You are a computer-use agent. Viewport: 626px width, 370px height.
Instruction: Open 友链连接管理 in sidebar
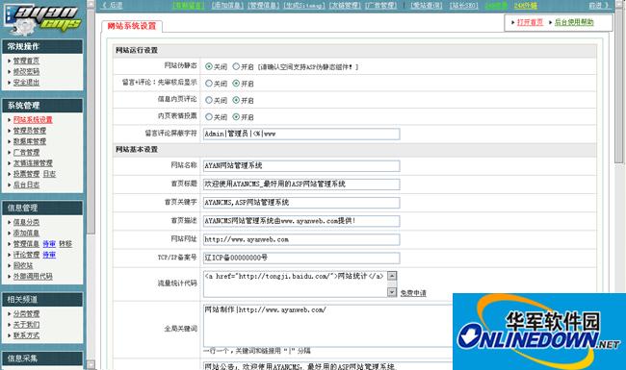33,162
